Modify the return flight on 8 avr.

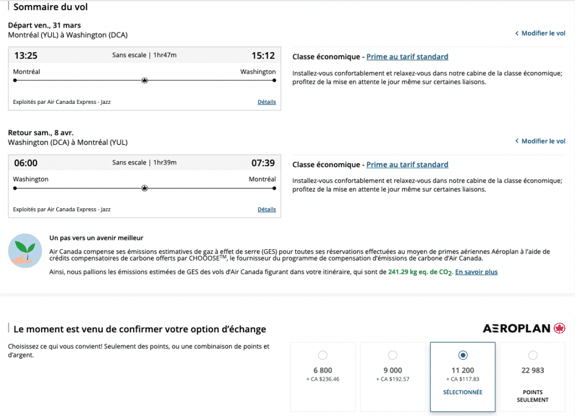[x=543, y=141]
